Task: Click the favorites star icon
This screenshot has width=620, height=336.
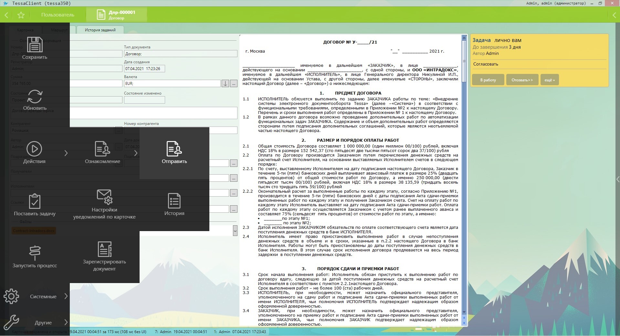Action: [x=21, y=15]
